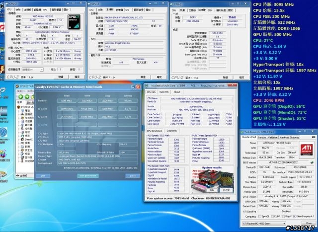The height and width of the screenshot is (232, 318).
Task: Open the Ram Info tab in Nuclearus
Action: coord(164,92)
